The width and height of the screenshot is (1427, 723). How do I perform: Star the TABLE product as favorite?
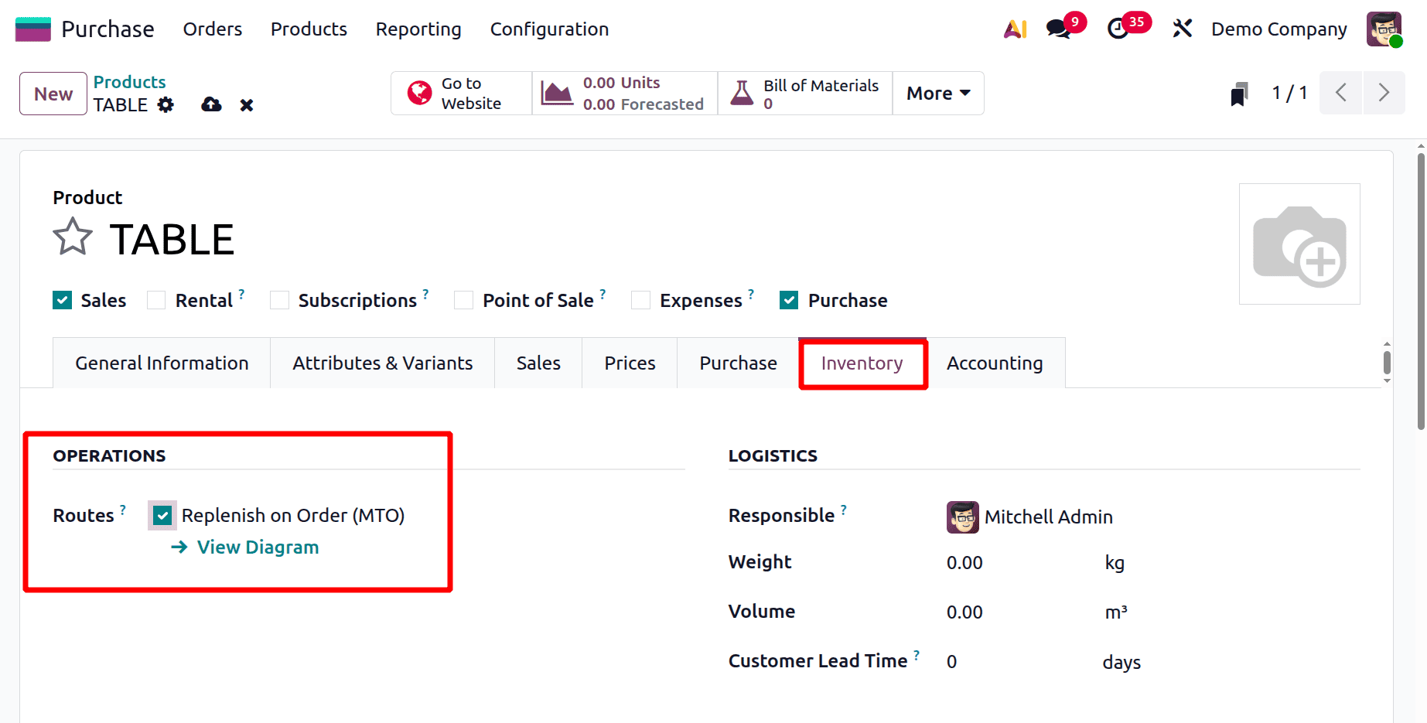[72, 237]
